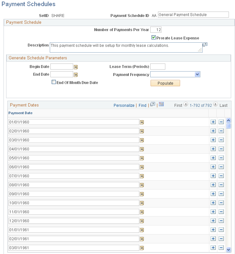Click the Number of Payments Per Year field
The image size is (235, 254).
tap(156, 30)
